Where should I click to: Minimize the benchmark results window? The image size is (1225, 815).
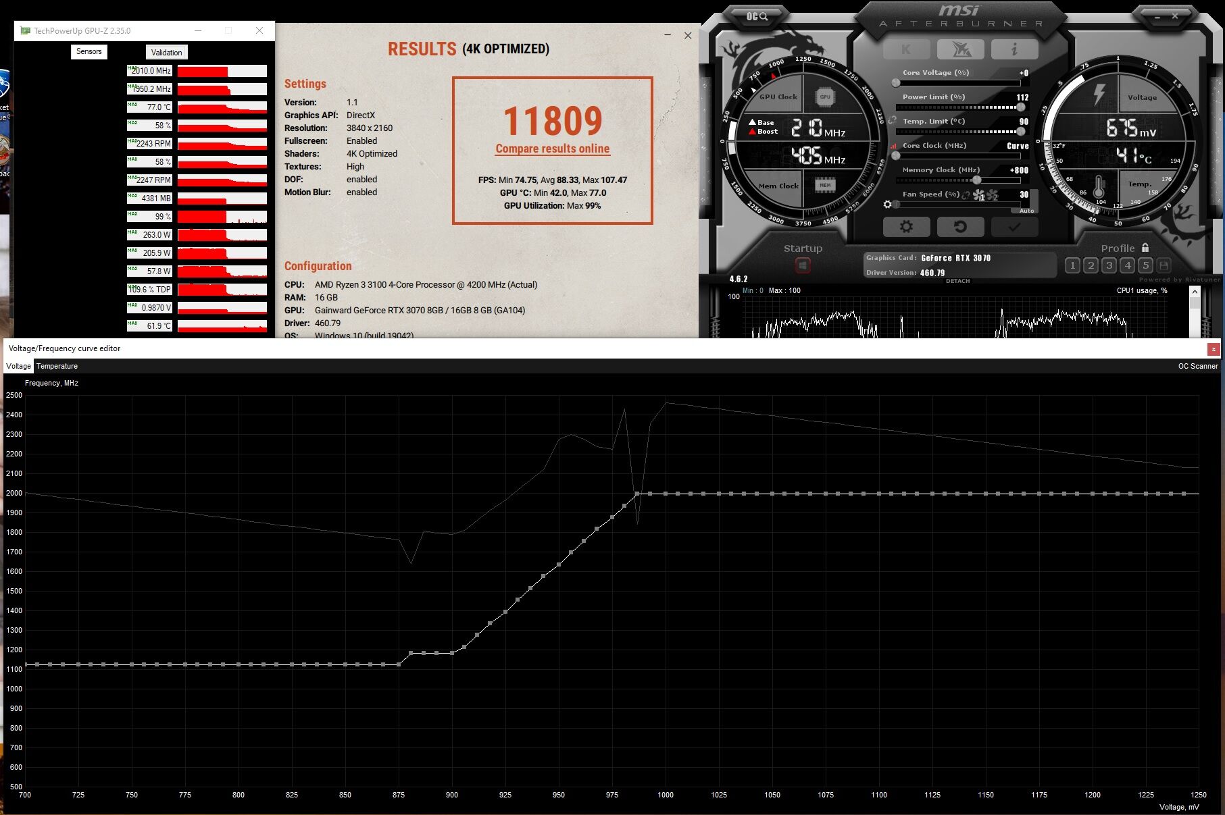668,35
